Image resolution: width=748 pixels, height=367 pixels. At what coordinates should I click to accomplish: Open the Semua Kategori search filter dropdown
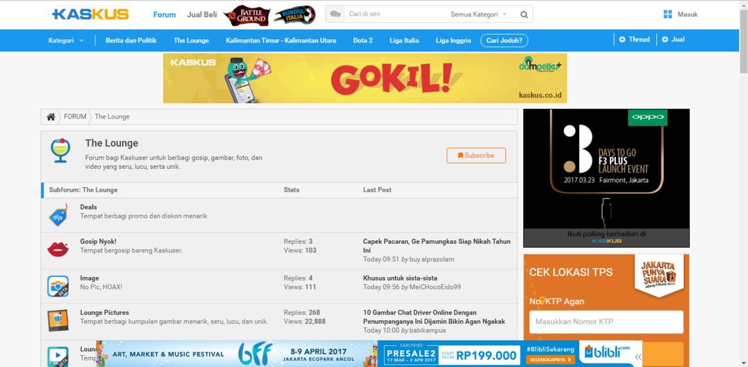pyautogui.click(x=479, y=14)
